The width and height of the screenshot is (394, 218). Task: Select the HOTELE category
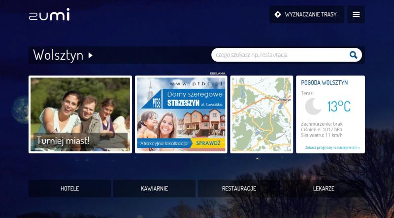[x=69, y=188]
